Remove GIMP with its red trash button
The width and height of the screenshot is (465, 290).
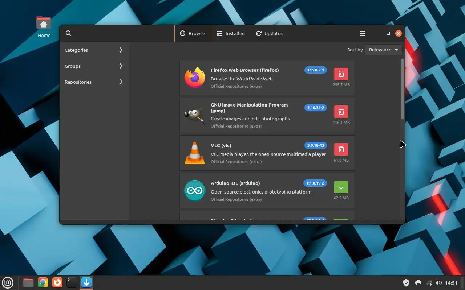click(341, 112)
